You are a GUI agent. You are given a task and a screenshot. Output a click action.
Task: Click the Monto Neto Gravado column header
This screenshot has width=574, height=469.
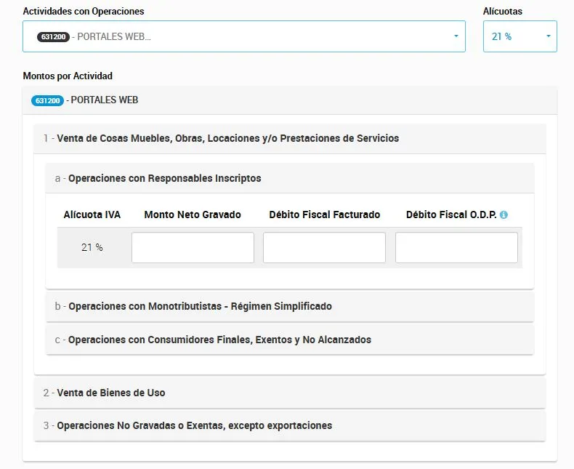coord(193,215)
